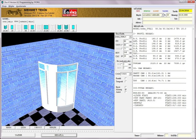This screenshot has height=139, width=196.
Task: Uncheck the ÜST dimension checkbox
Action: (122, 56)
